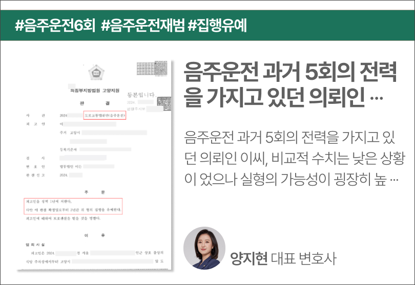Click the court emblem on the judgment document
Viewport: 415px width, 285px height.
[95, 73]
